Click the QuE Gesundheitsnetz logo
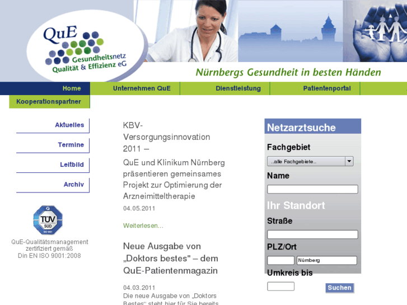407x305 pixels. pos(86,46)
